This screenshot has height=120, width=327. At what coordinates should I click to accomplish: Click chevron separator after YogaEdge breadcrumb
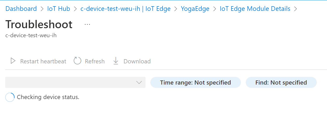214,9
